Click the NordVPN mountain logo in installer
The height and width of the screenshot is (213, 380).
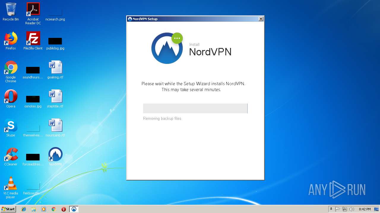(167, 48)
